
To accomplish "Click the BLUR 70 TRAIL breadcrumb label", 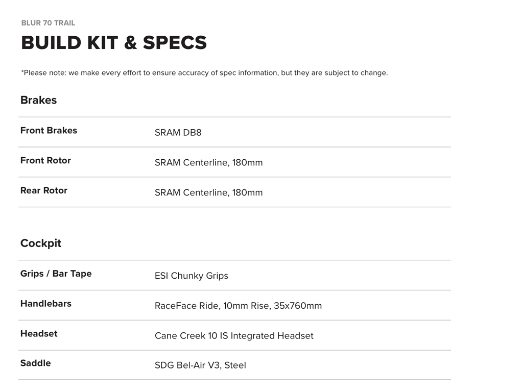I will coord(48,23).
